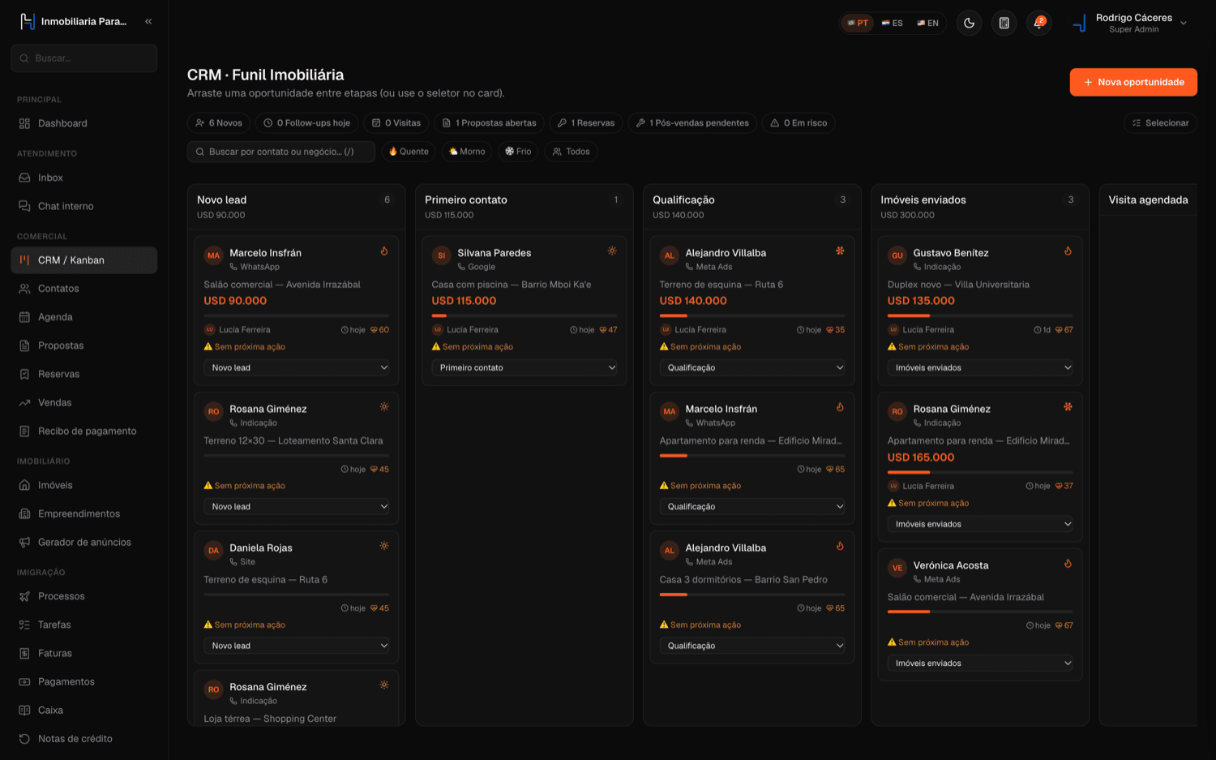
Task: Click sun icon on Silvana Paredes card
Action: pos(612,251)
